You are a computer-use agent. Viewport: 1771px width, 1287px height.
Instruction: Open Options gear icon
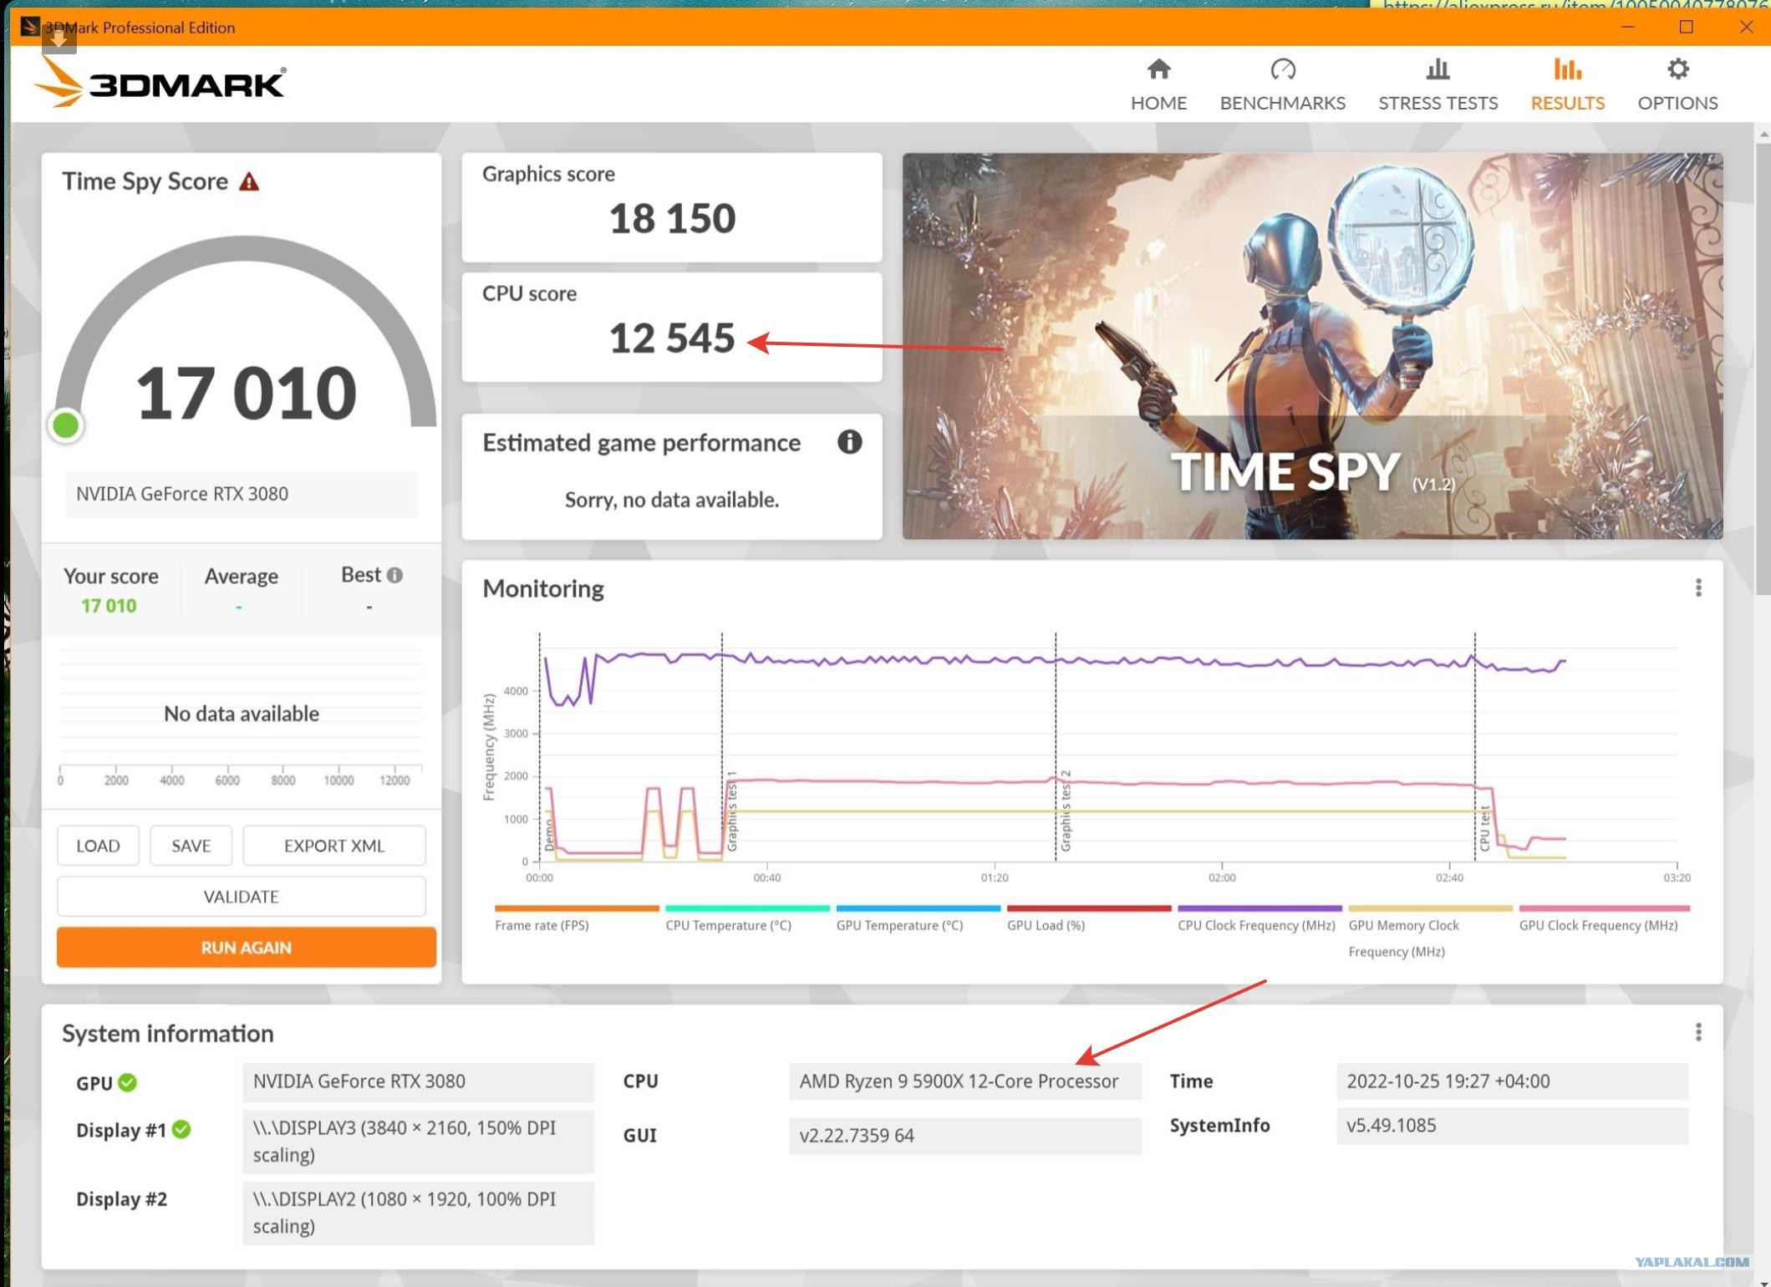tap(1677, 69)
